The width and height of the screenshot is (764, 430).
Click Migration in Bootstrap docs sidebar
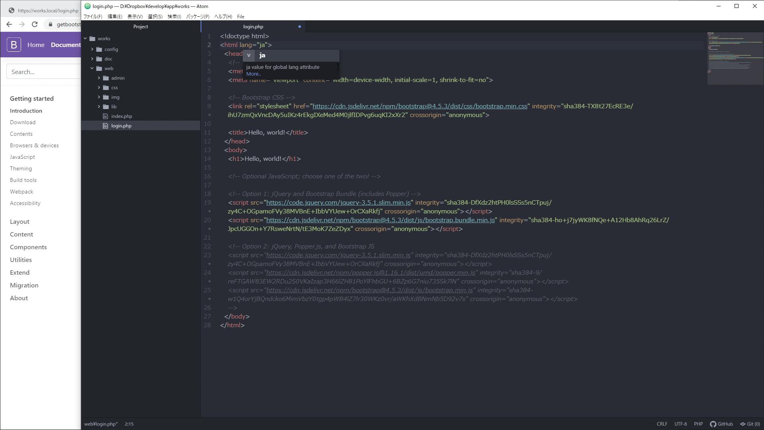24,285
